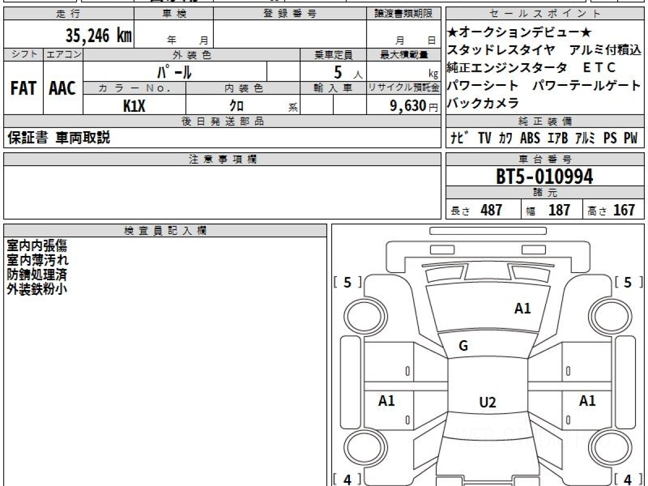Click the FAT shift value
This screenshot has height=486, width=648.
23,89
